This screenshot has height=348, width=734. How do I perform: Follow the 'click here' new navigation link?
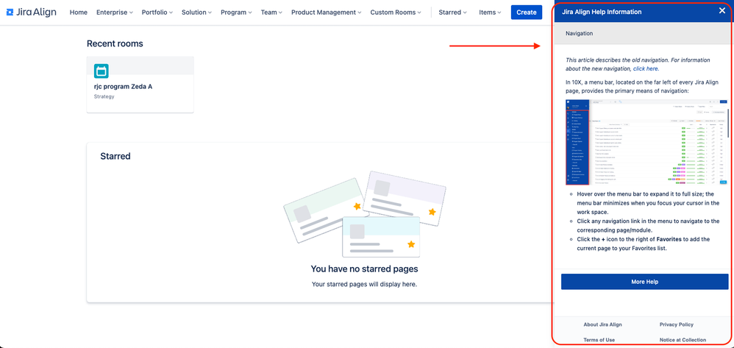point(646,69)
